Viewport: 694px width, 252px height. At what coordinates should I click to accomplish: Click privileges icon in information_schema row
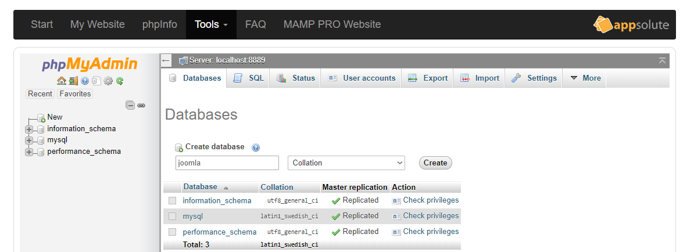396,201
